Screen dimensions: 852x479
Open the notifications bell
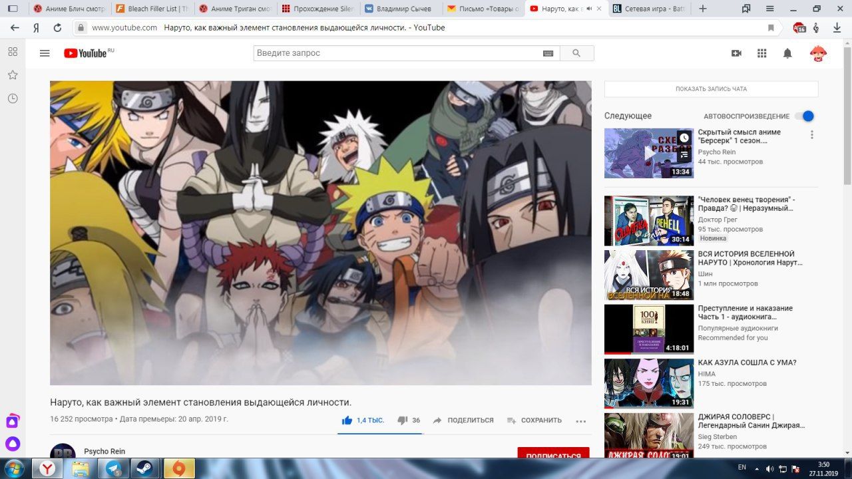click(787, 53)
